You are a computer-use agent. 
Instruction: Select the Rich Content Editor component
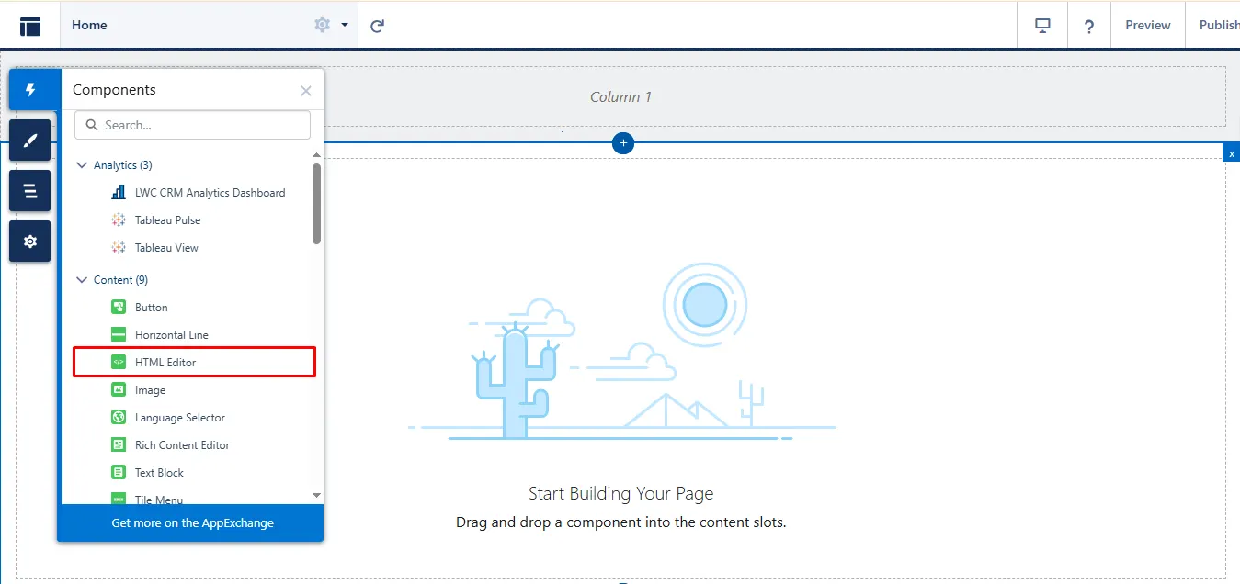182,445
